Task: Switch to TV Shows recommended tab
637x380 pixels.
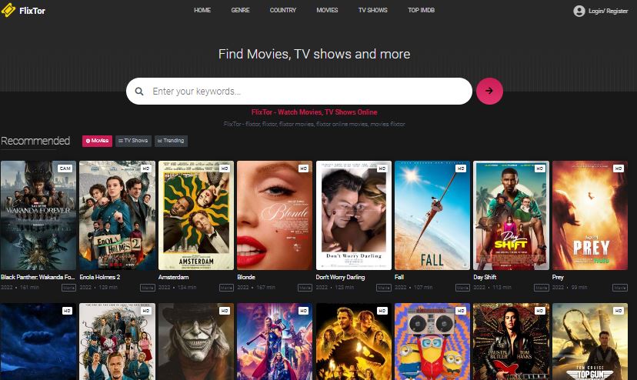Action: pyautogui.click(x=133, y=141)
